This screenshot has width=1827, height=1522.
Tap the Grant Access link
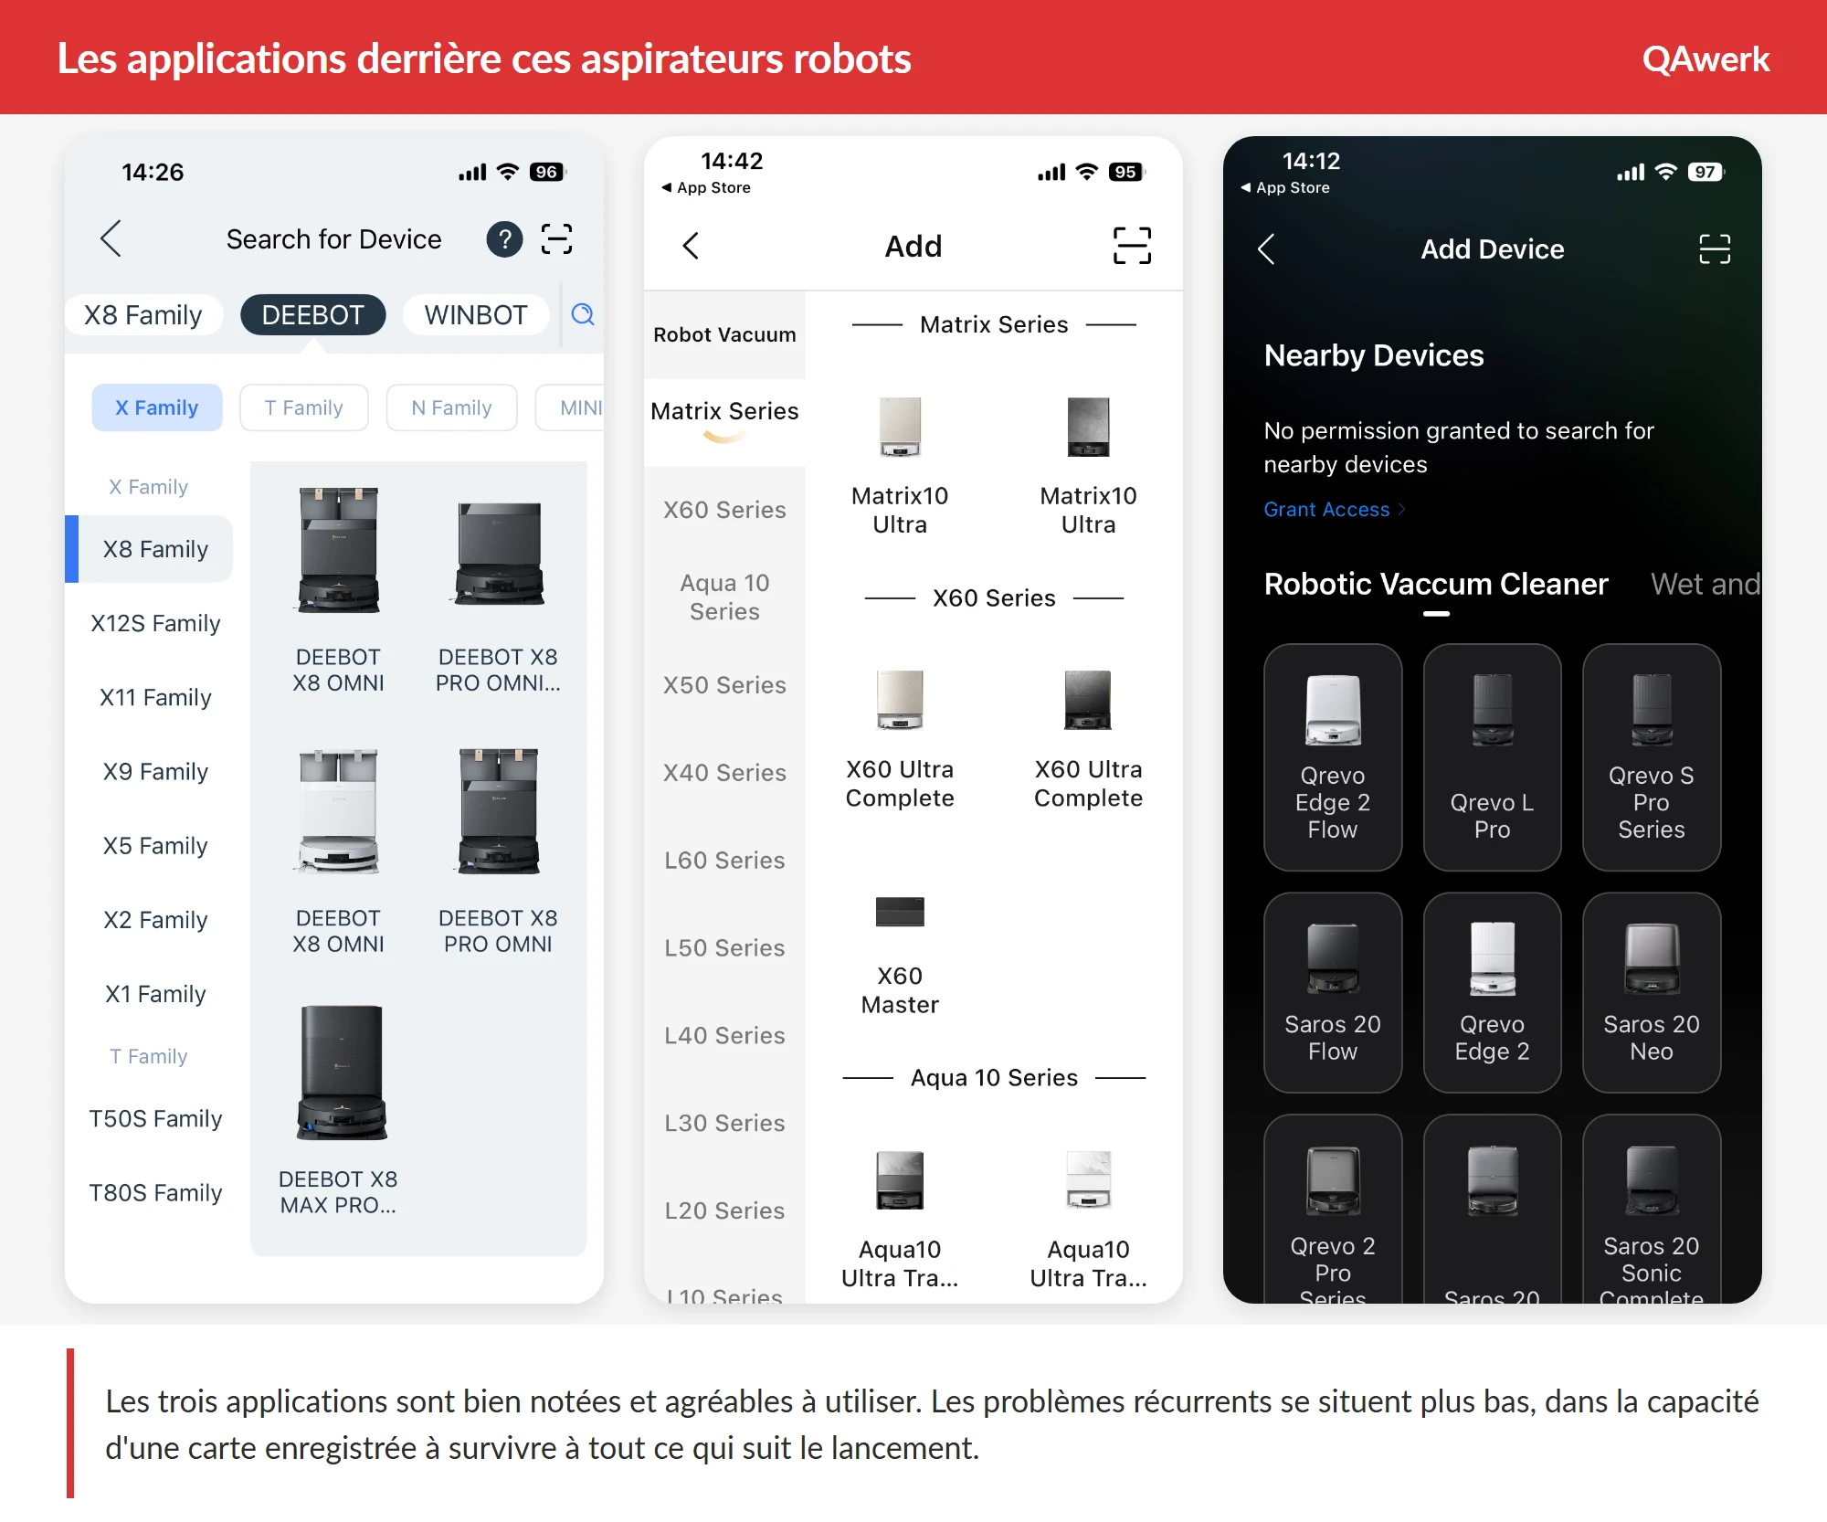pos(1335,510)
